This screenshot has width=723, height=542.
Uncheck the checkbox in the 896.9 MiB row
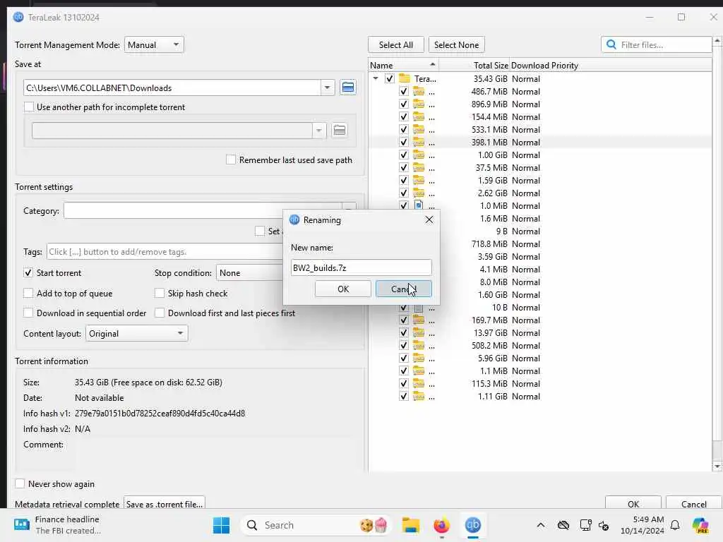point(403,104)
